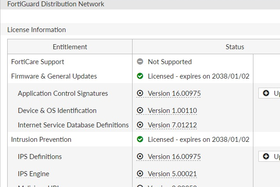The image size is (280, 187).
Task: Select the FortiCare Support entitlement
Action: (37, 62)
